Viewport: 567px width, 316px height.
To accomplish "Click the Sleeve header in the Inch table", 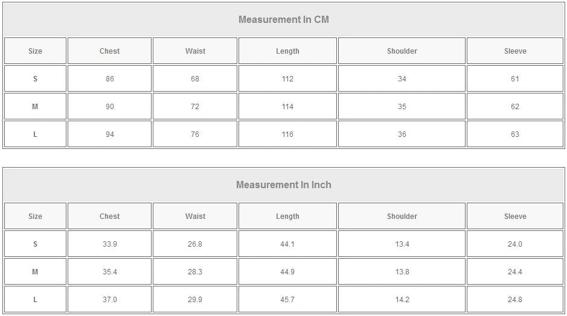I will [515, 216].
